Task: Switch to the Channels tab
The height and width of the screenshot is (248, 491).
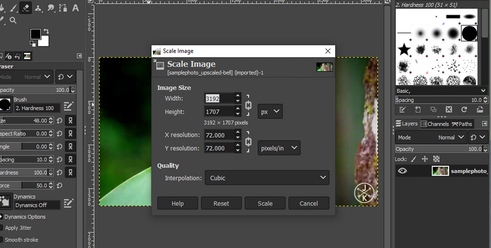Action: [434, 124]
